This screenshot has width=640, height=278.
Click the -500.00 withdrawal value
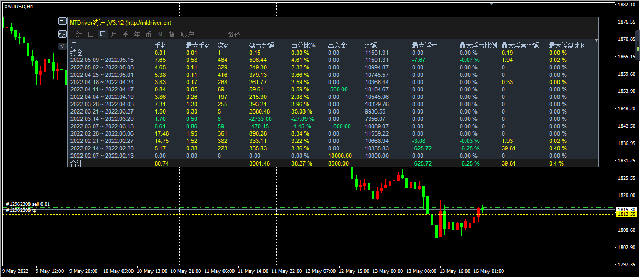point(338,90)
